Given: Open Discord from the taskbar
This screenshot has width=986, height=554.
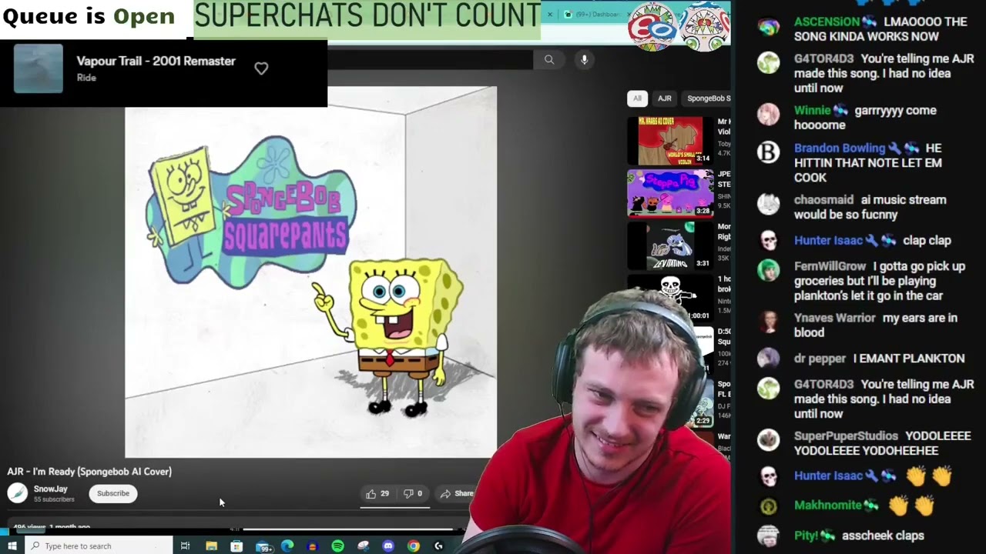Looking at the screenshot, I should (388, 546).
